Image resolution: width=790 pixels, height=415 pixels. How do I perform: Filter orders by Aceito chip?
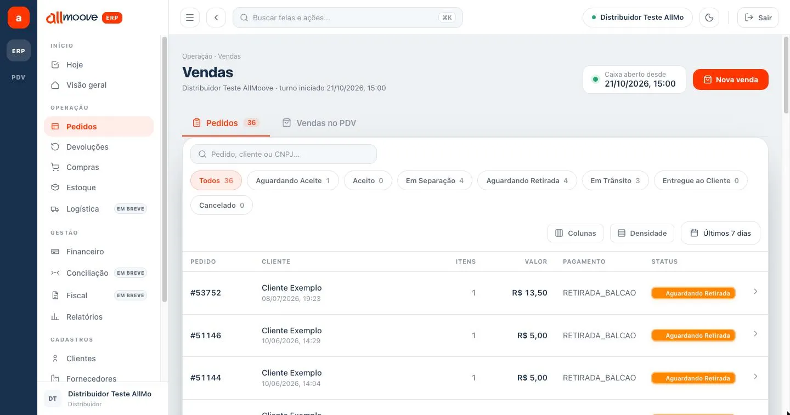tap(368, 180)
